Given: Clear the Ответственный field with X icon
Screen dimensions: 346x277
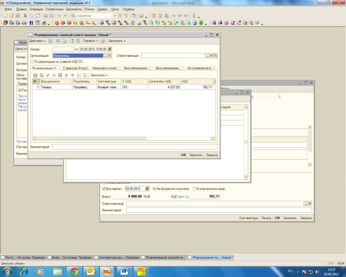Looking at the screenshot, I should coord(212,56).
